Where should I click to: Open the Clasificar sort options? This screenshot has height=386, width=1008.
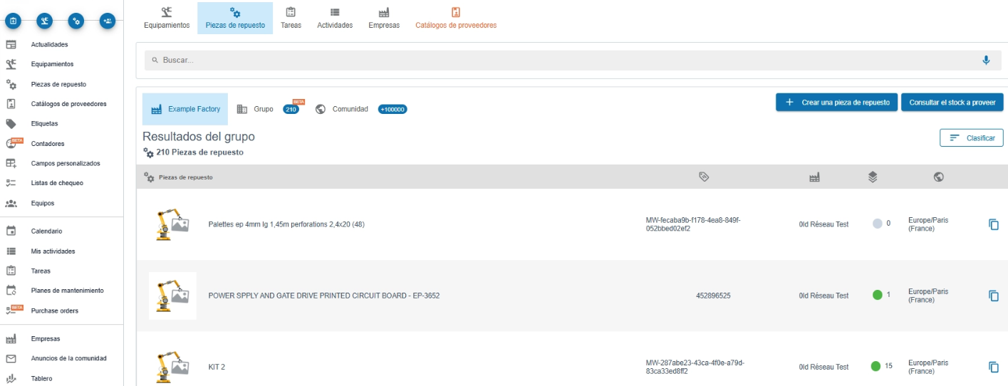point(971,137)
